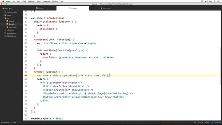Open shows.json in the tree view
Viewport: 222px width, 125px height.
point(13,27)
